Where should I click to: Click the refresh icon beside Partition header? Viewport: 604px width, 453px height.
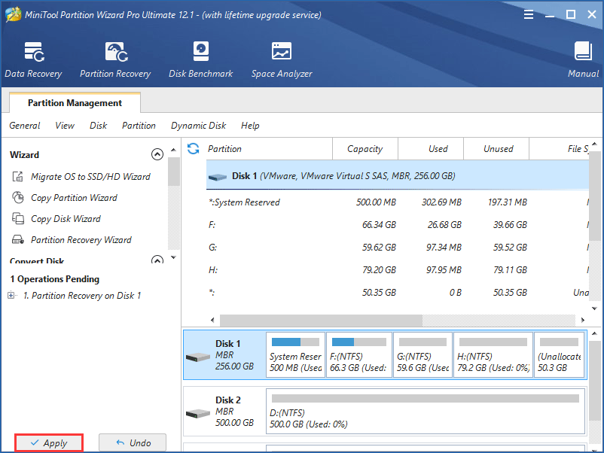(x=194, y=149)
